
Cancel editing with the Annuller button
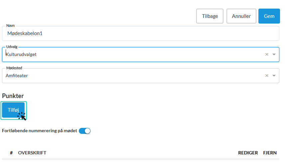tap(241, 16)
